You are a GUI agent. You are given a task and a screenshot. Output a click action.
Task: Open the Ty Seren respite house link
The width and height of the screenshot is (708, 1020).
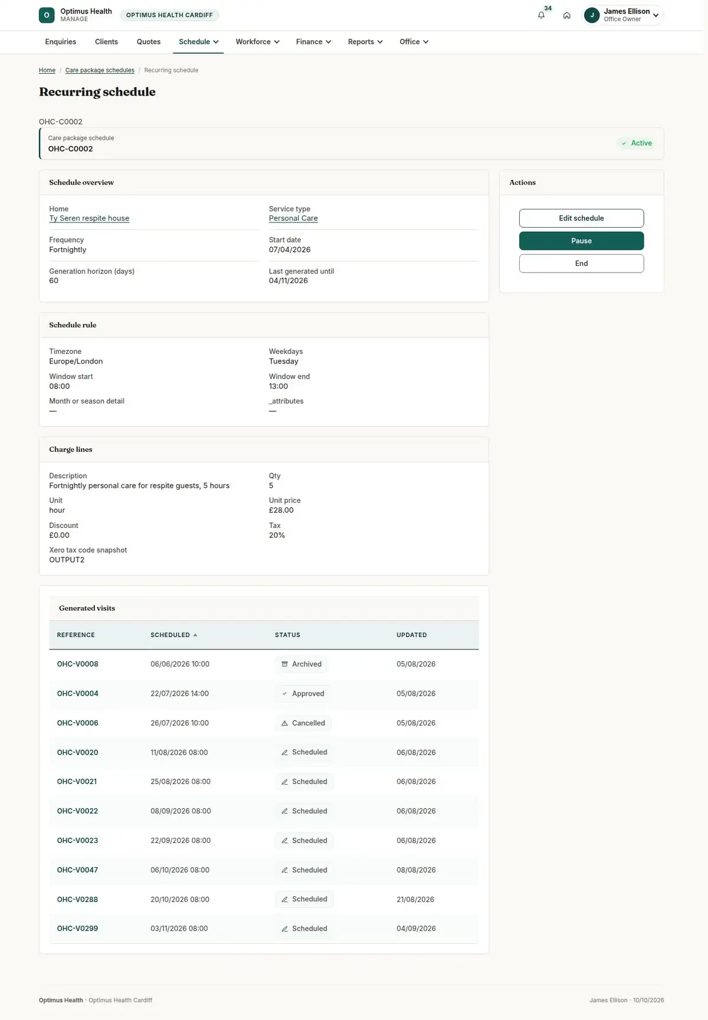(89, 218)
